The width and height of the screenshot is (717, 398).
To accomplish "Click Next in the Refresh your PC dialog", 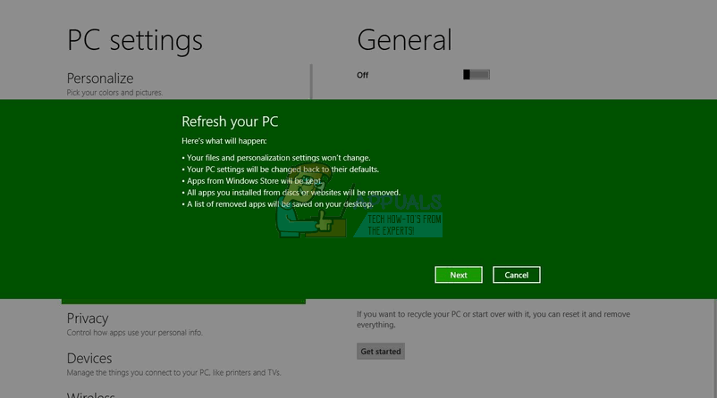I will (x=459, y=275).
